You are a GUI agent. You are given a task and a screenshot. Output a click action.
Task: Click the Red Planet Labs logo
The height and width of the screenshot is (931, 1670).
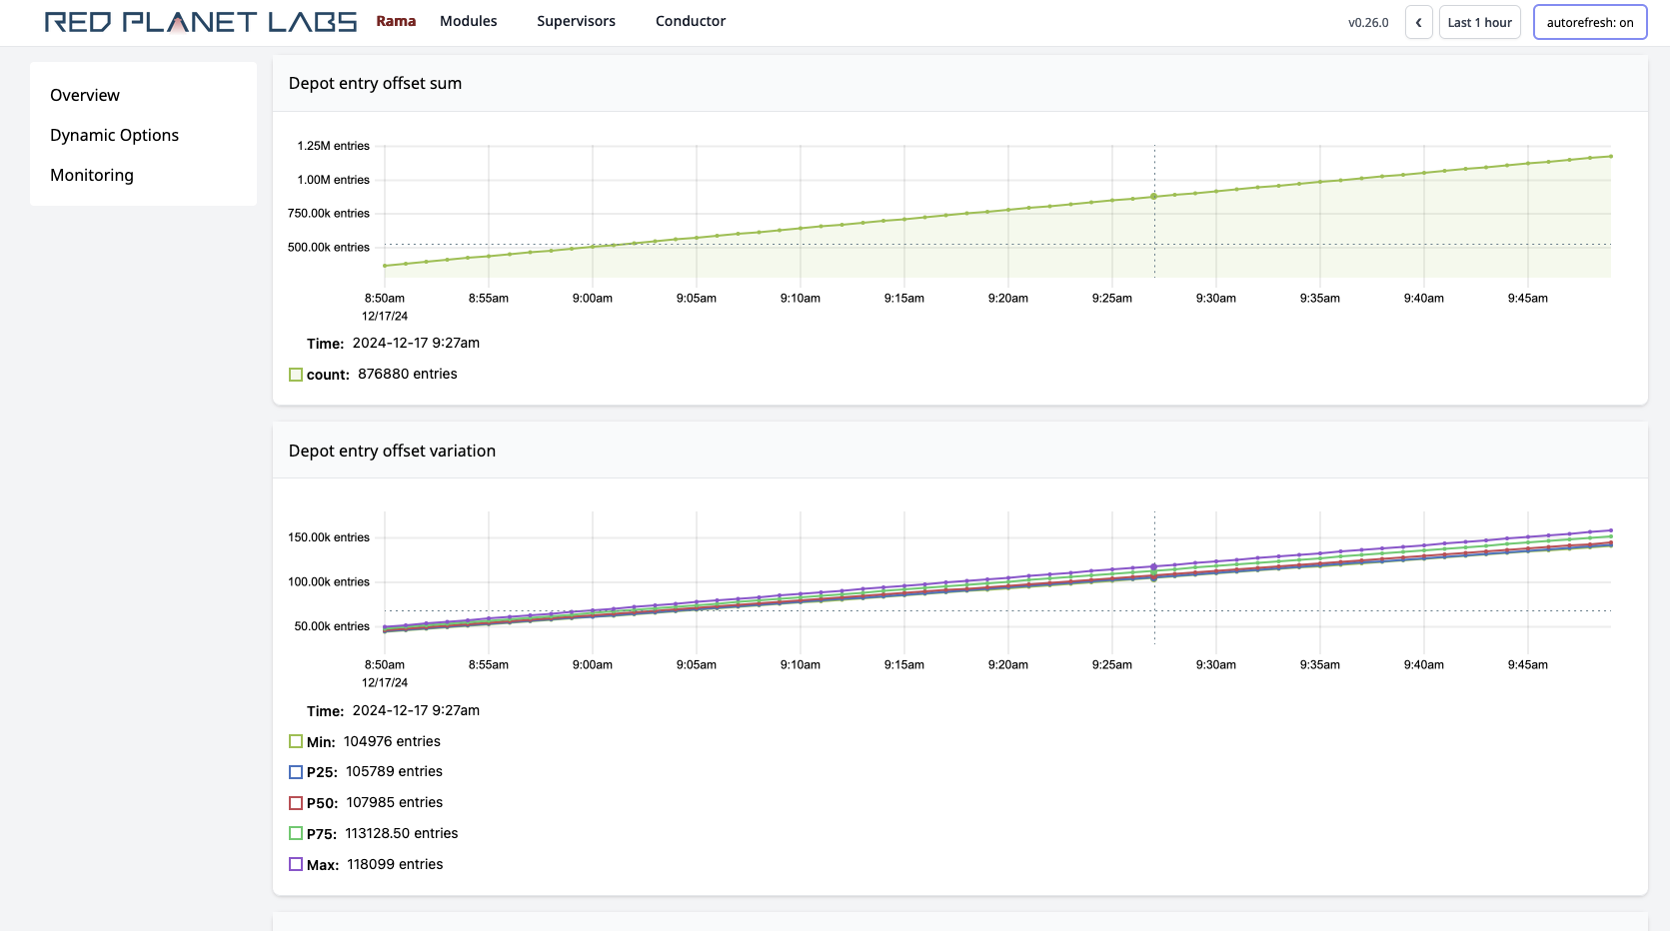coord(201,22)
